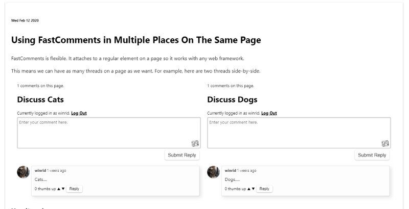Upvote the Dogs comment with up arrow
The width and height of the screenshot is (409, 209).
(248, 189)
